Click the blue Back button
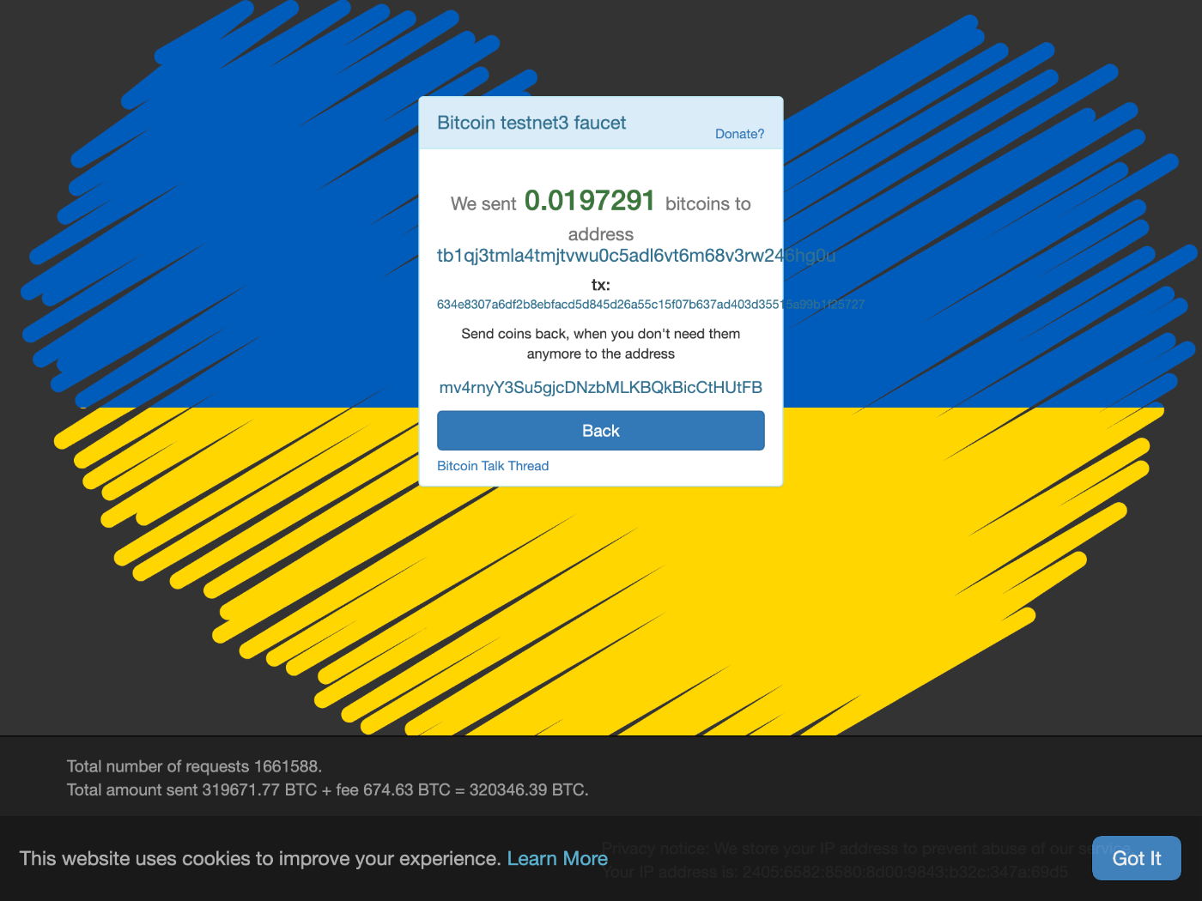The width and height of the screenshot is (1202, 901). click(601, 431)
